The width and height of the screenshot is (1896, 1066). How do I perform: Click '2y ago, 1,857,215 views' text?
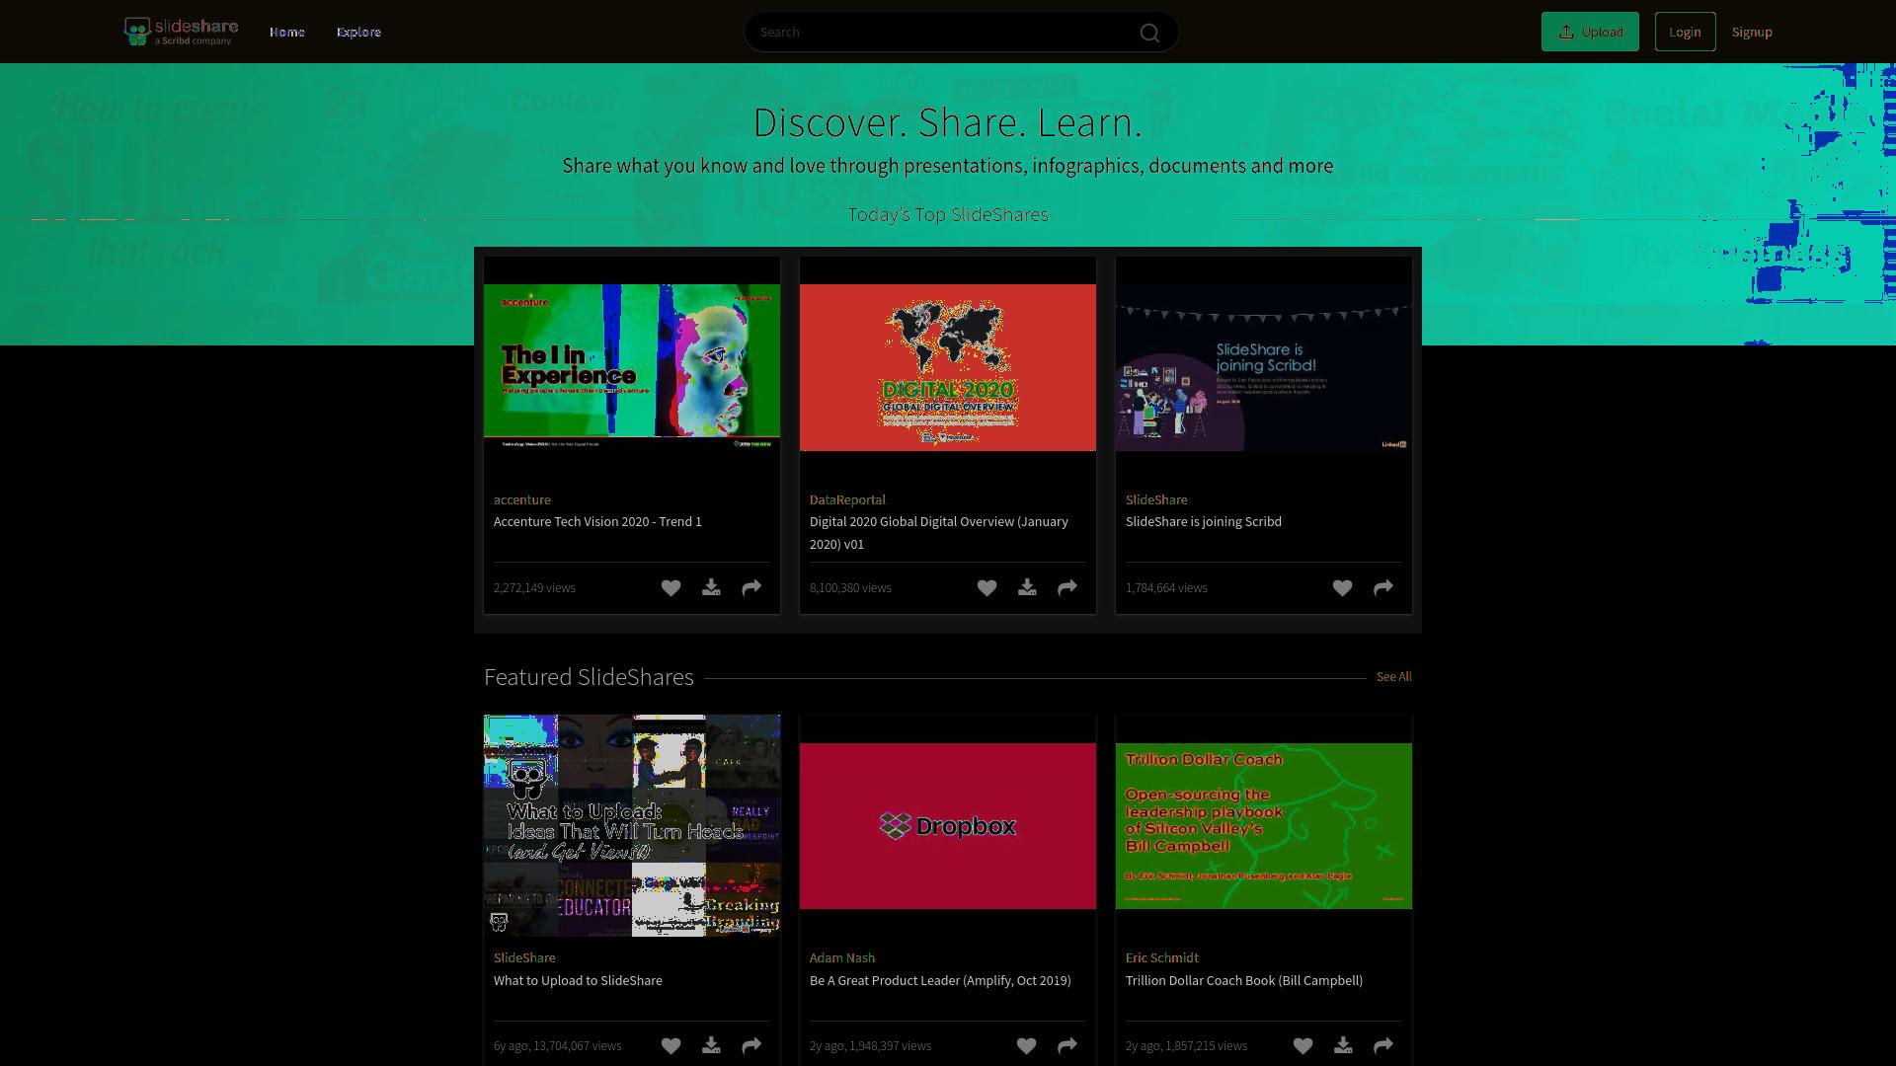(x=1186, y=1046)
